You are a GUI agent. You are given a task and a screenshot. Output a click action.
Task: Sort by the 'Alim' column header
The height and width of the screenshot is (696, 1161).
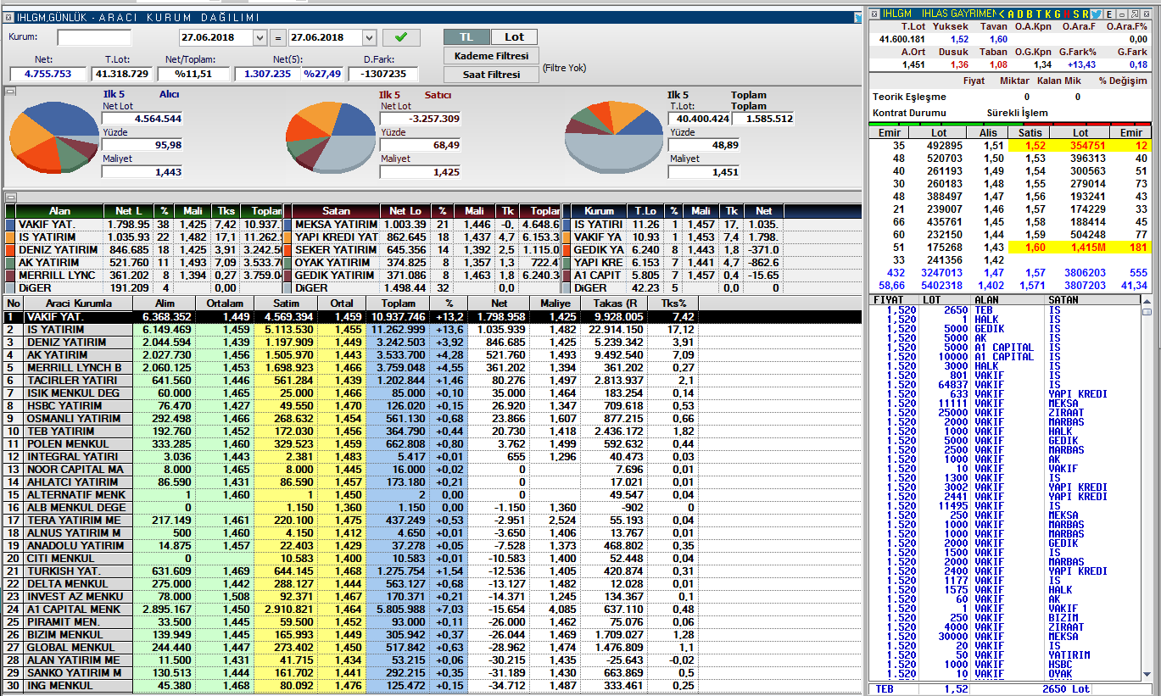[x=165, y=303]
